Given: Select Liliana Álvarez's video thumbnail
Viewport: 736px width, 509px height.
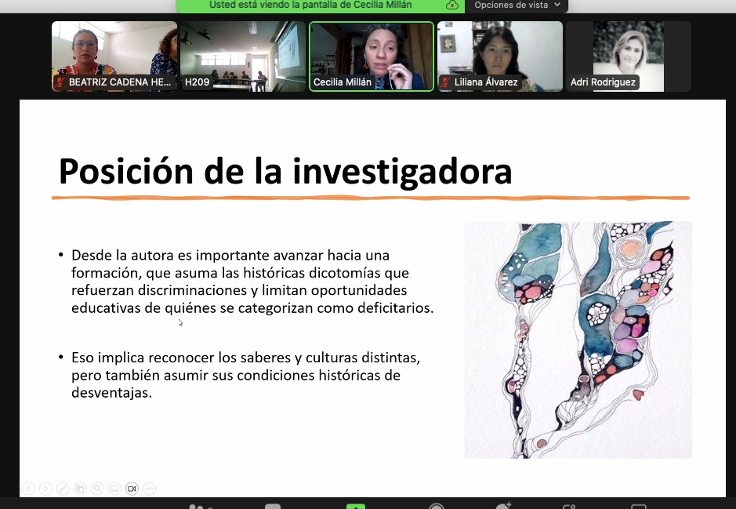Looking at the screenshot, I should tap(500, 56).
